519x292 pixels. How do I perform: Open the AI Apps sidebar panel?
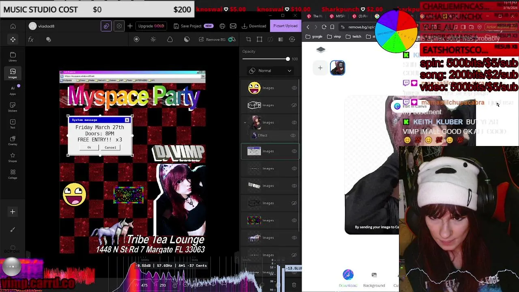point(13,90)
